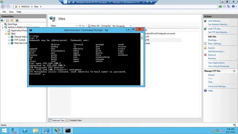Open PowerShell from taskbar
The width and height of the screenshot is (238, 134).
pos(25,131)
